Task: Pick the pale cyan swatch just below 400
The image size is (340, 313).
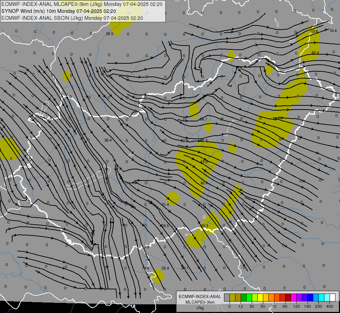Action: 327,298
